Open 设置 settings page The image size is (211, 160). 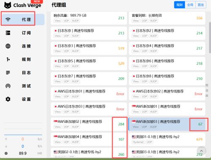[x=23, y=99]
